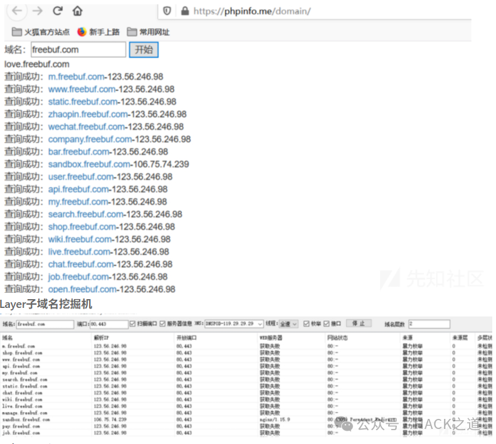
Task: Open the DNS dropdown DNSPOD-119.29.29.29
Action: pos(234,324)
